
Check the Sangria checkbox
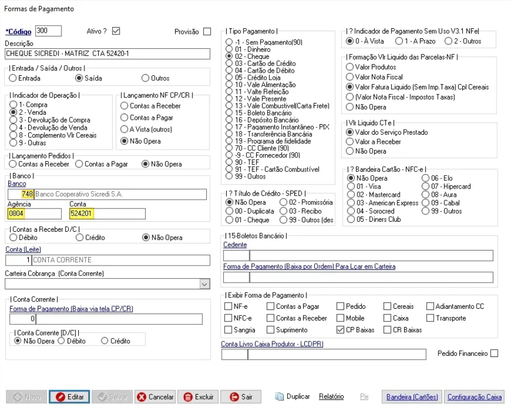pyautogui.click(x=228, y=330)
